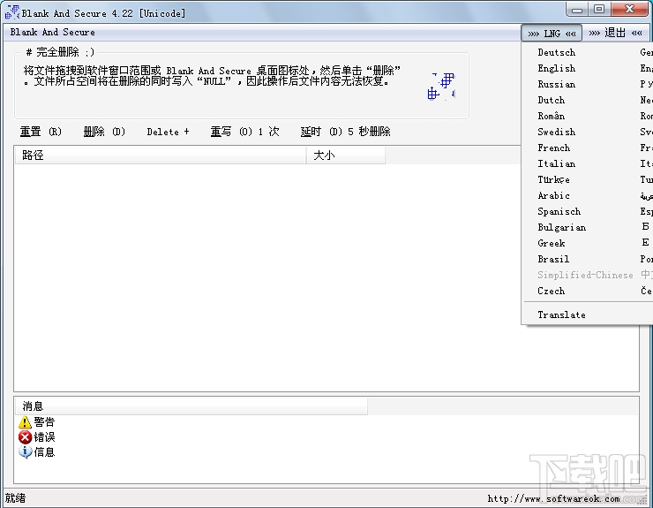653x508 pixels.
Task: Click the Blank And Secure menu label
Action: [52, 32]
